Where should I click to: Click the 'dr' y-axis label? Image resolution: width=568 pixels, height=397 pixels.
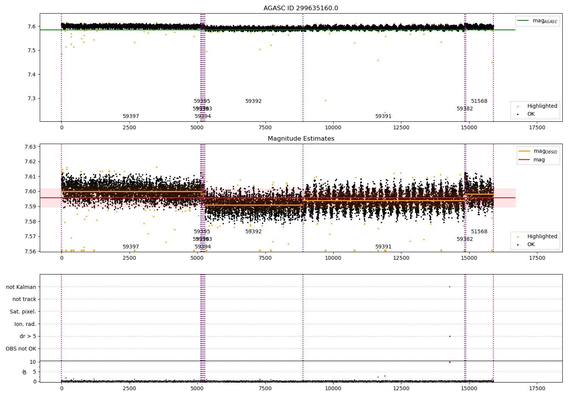click(x=25, y=372)
